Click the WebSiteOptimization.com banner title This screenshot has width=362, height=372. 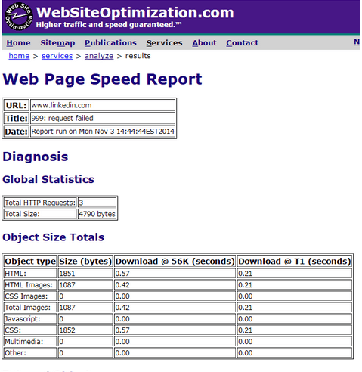click(x=135, y=13)
